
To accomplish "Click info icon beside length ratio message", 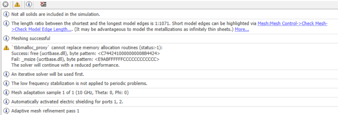I will click(7, 24).
